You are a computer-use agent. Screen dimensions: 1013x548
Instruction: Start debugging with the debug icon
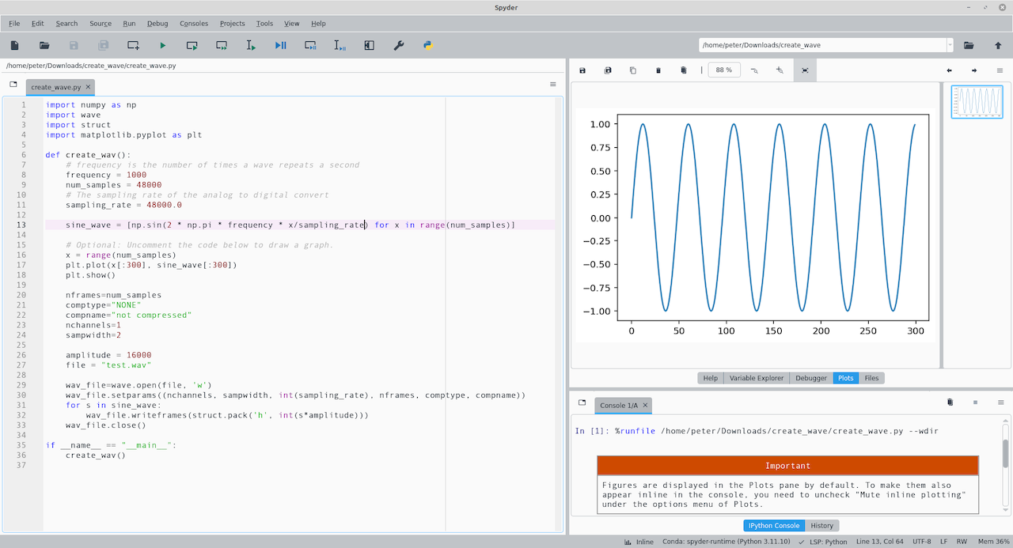click(x=279, y=45)
